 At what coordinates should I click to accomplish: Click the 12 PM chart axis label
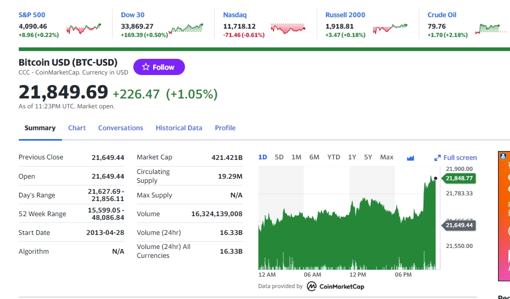pyautogui.click(x=358, y=275)
